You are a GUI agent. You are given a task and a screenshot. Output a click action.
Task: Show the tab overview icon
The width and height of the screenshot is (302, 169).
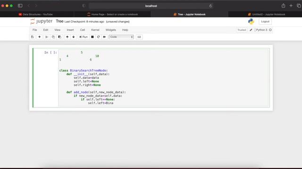click(299, 6)
